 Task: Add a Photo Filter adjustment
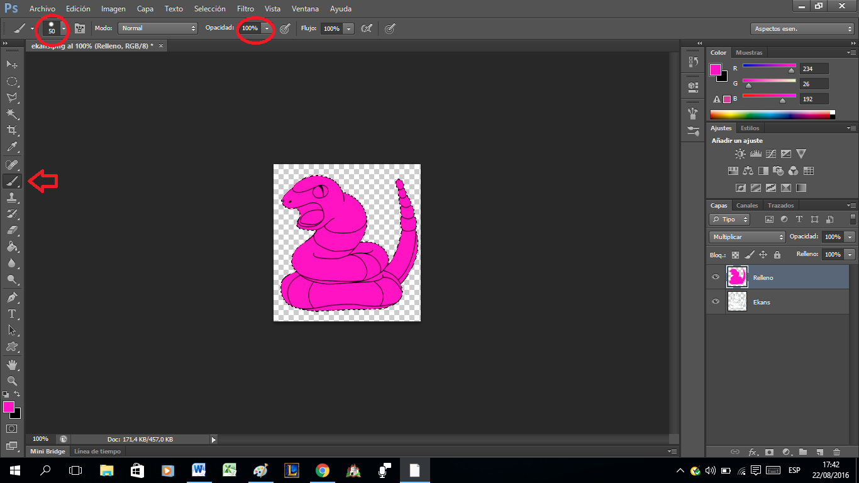(x=779, y=170)
